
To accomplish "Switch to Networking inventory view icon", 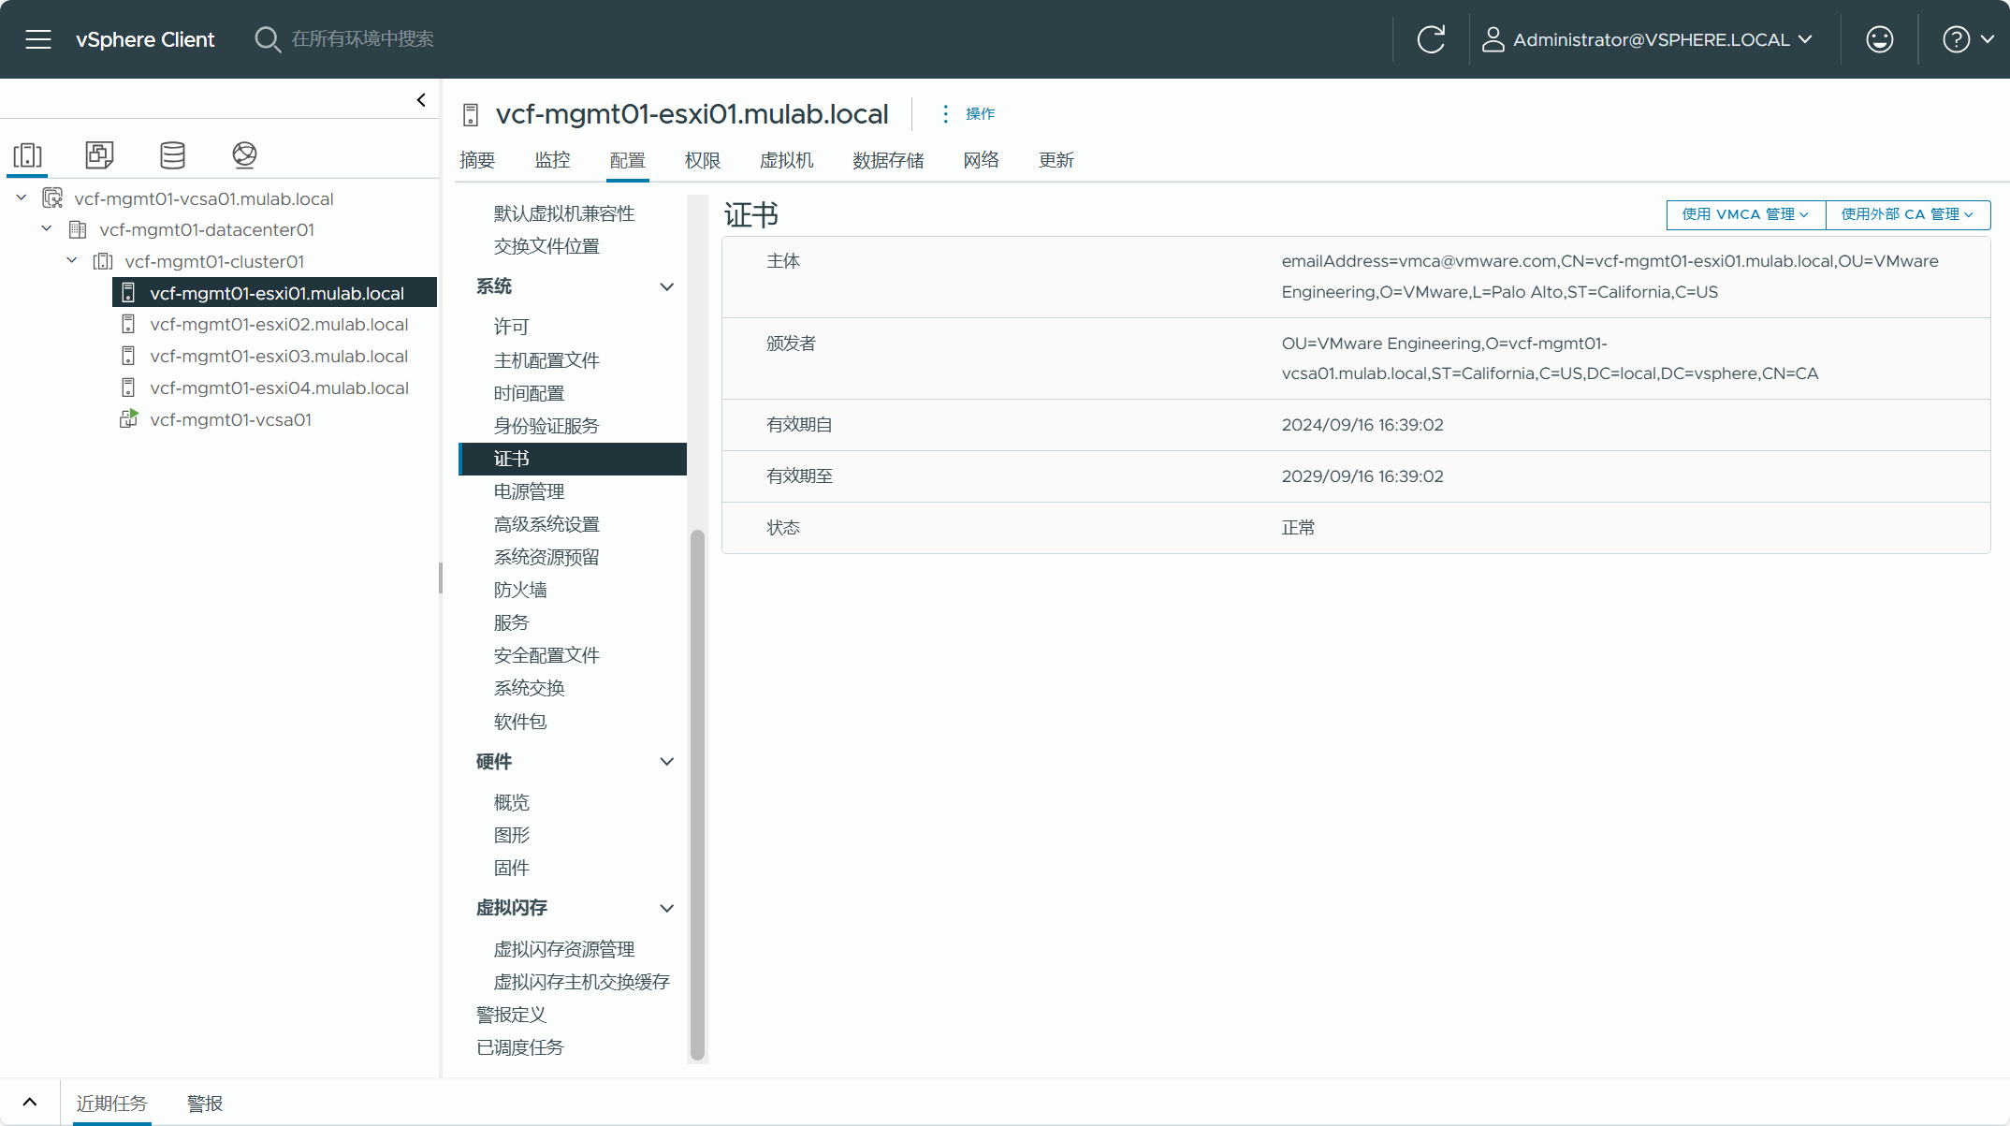I will pos(244,154).
